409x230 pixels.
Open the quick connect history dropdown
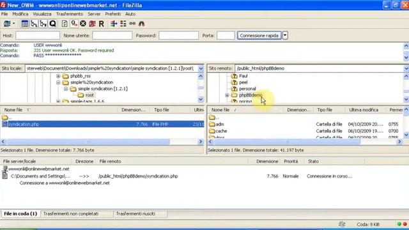click(285, 35)
